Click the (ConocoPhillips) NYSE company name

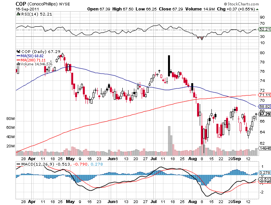click(49, 4)
